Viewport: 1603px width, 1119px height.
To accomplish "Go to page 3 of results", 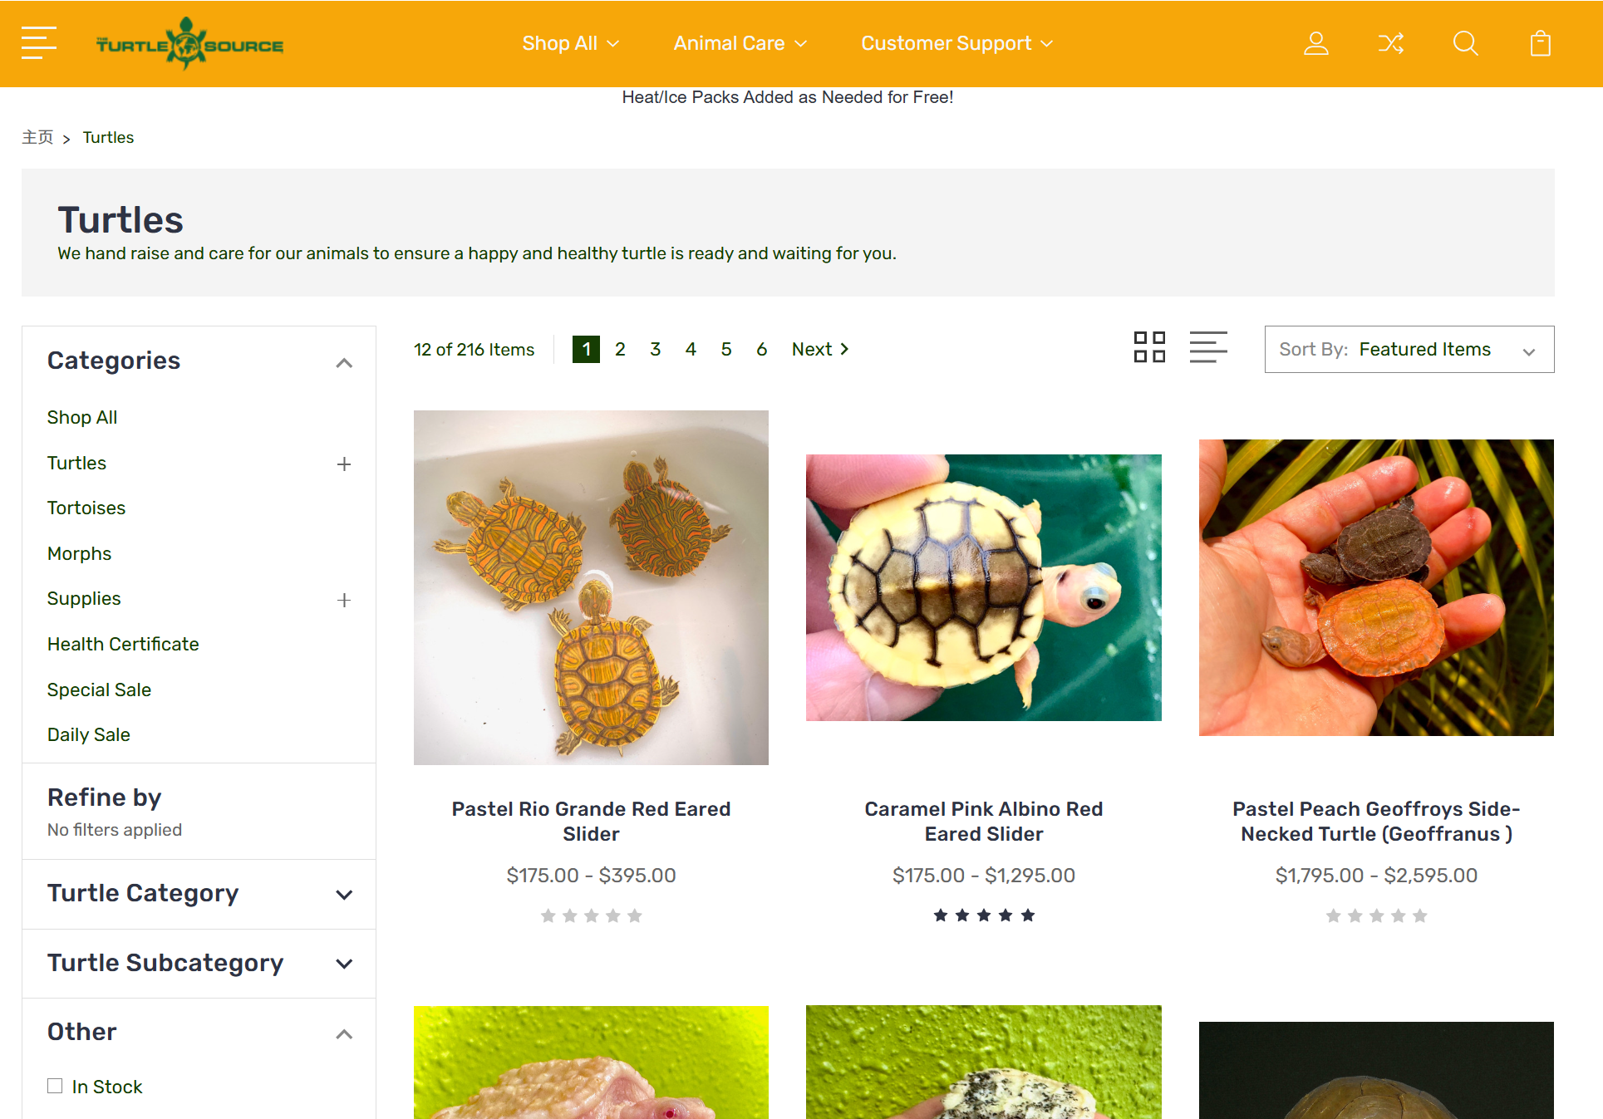I will 656,350.
